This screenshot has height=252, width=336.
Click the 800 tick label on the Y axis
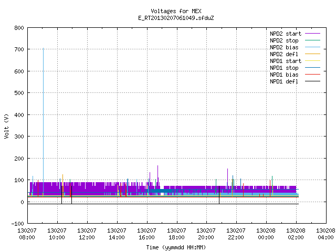(x=19, y=28)
